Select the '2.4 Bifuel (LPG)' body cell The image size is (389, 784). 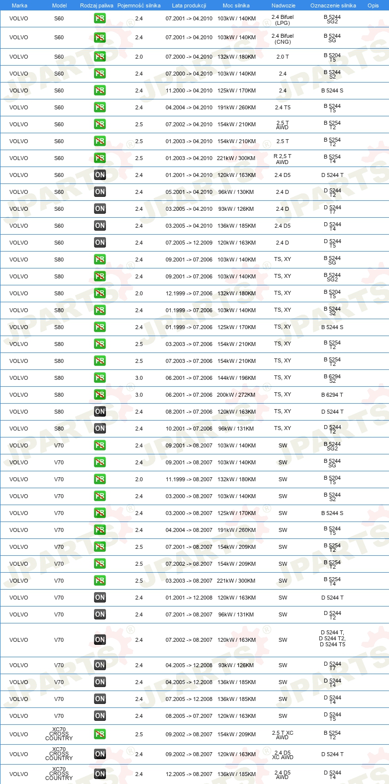[x=283, y=20]
